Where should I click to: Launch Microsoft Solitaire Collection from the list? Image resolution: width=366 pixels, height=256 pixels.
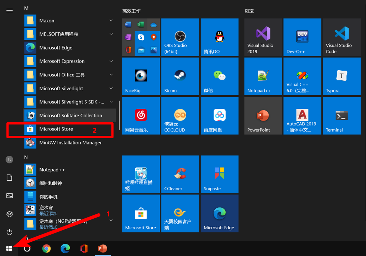pyautogui.click(x=70, y=116)
